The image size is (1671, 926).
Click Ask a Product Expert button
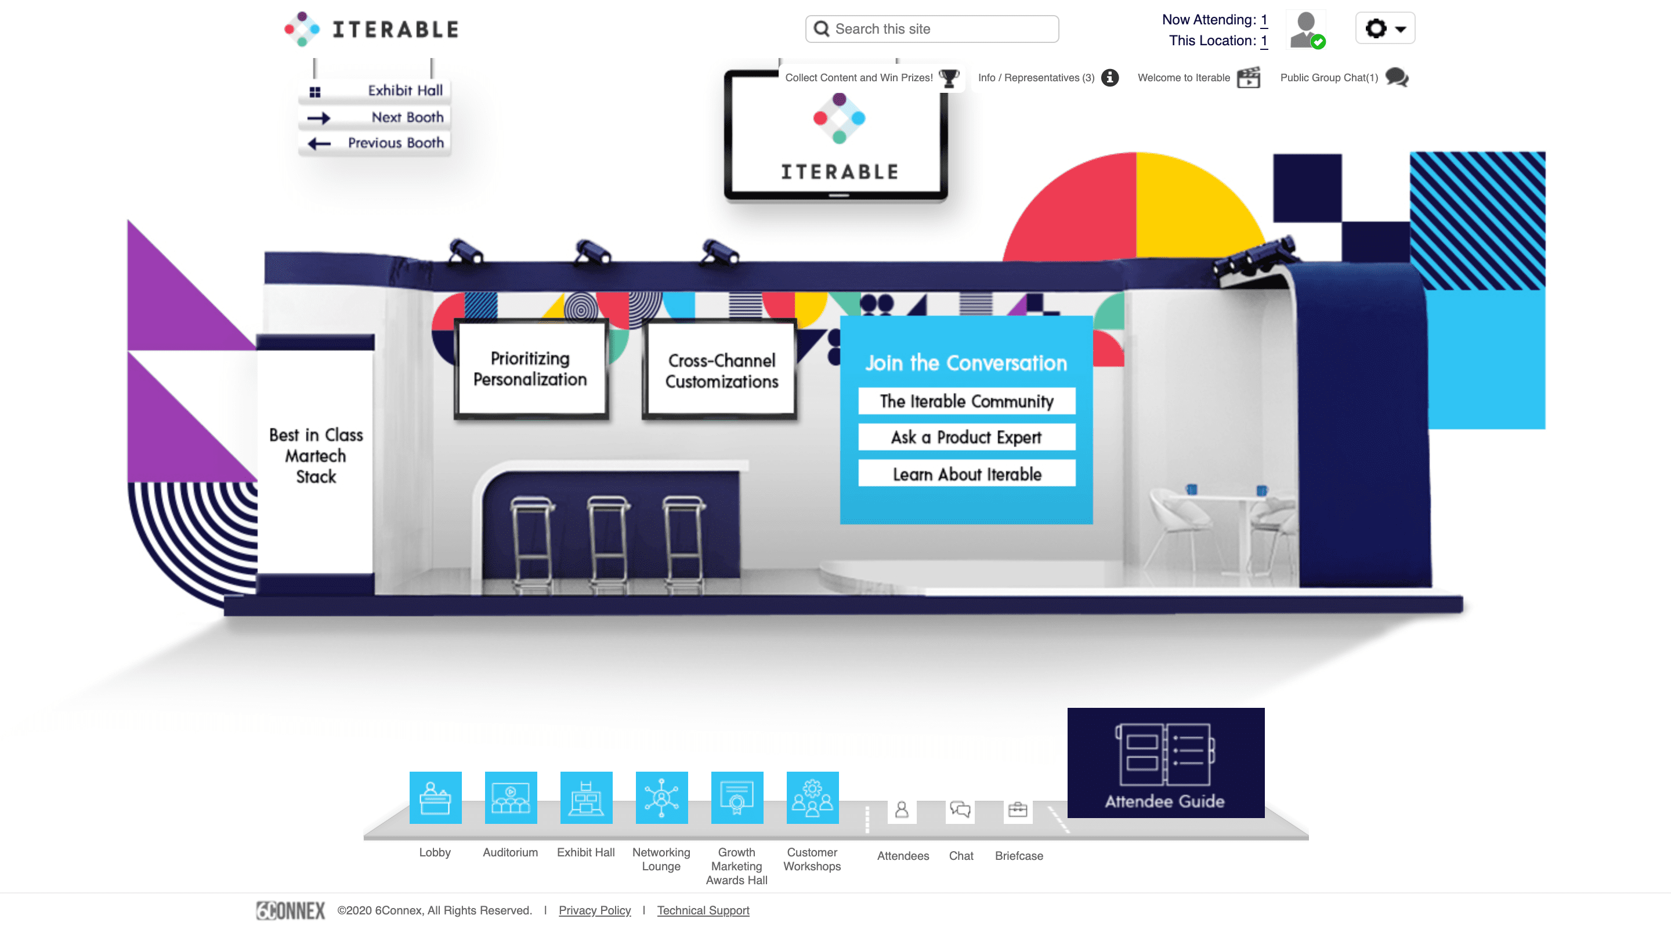coord(967,437)
